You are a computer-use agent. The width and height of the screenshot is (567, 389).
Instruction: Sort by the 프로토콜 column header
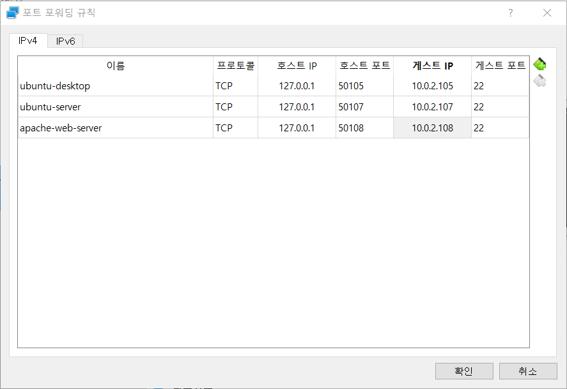(235, 66)
